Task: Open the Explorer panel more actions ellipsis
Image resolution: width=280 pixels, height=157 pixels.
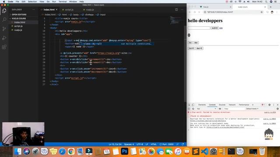Action: pos(33,10)
